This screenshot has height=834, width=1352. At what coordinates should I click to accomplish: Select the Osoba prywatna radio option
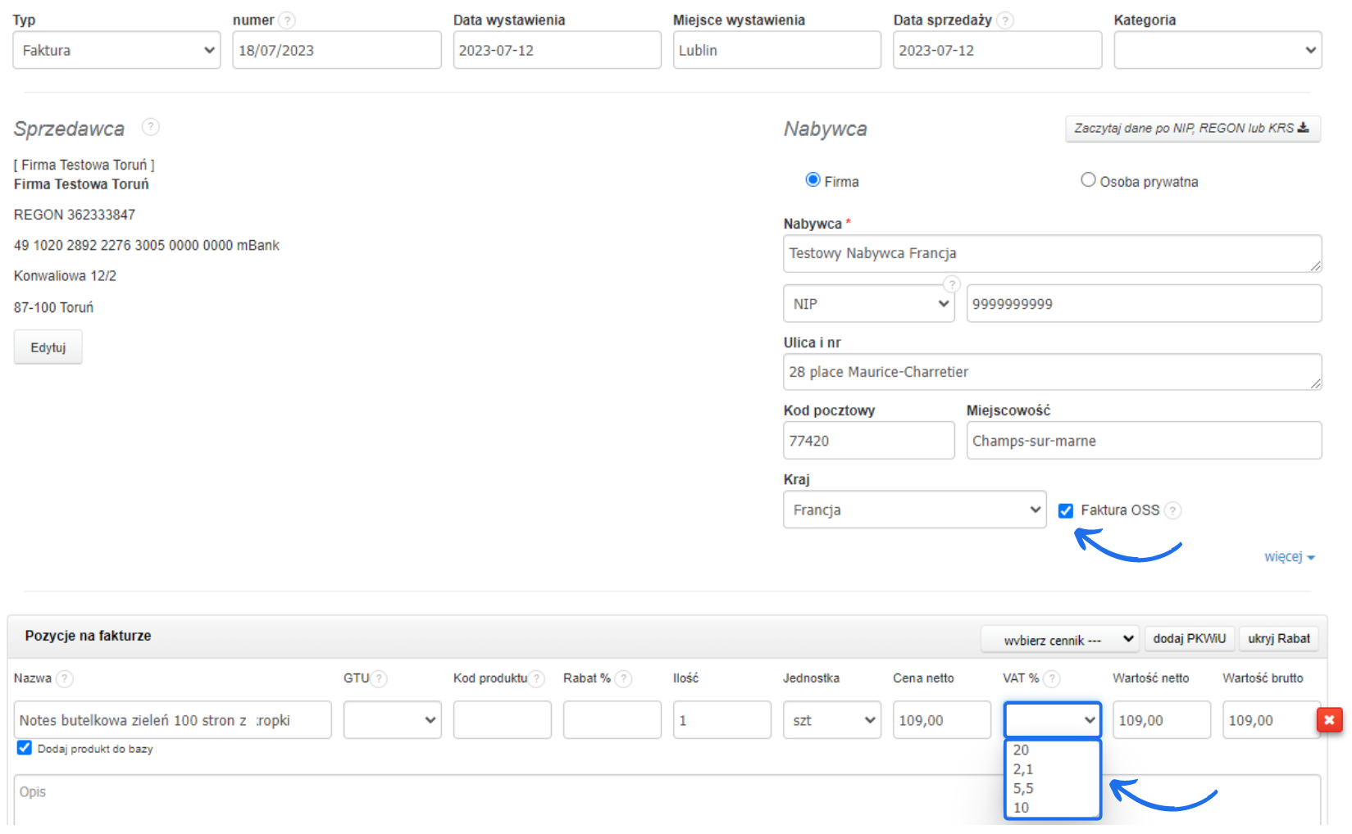[x=1088, y=180]
